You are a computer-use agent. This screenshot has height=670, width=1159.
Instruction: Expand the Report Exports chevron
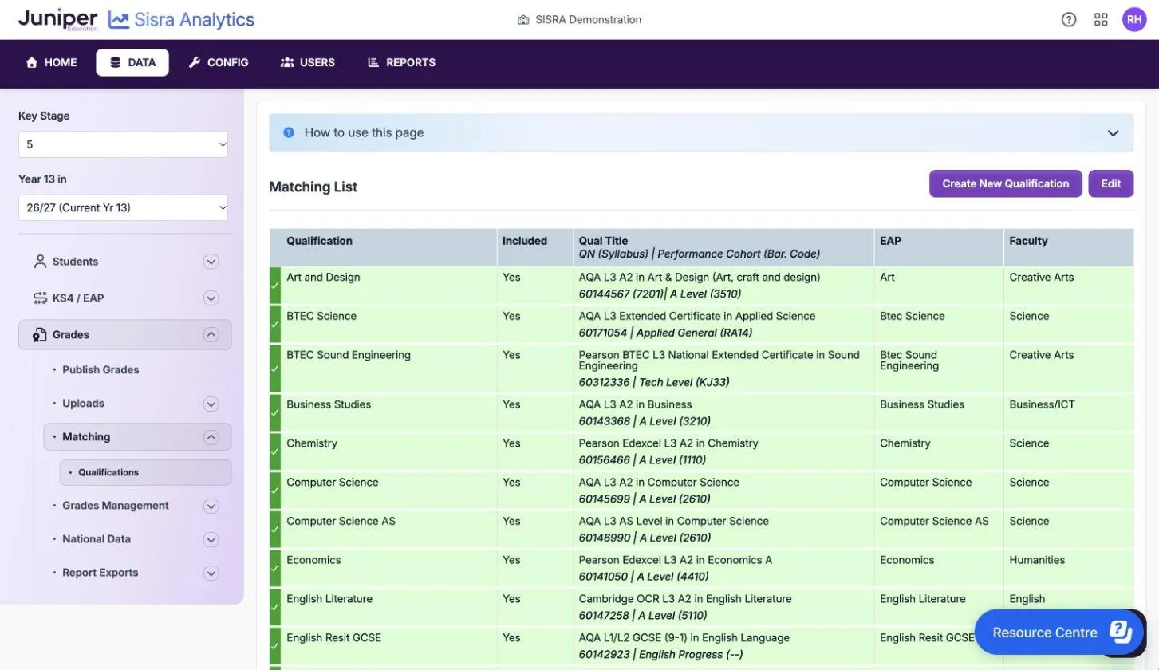[211, 573]
